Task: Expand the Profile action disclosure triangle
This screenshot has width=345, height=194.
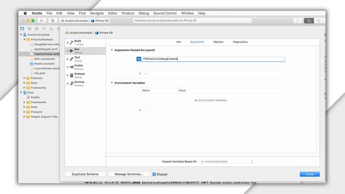Action: pyautogui.click(x=68, y=67)
